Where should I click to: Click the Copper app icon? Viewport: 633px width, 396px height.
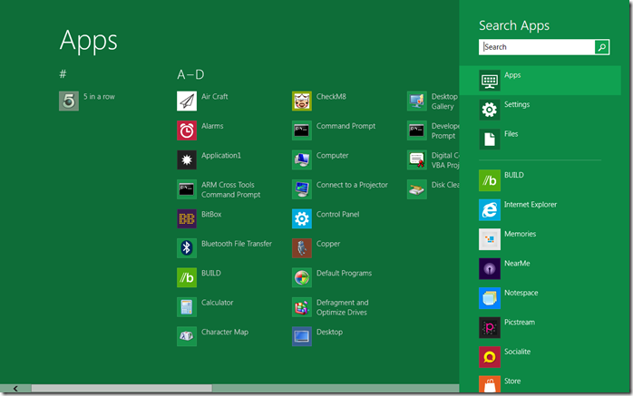[302, 248]
